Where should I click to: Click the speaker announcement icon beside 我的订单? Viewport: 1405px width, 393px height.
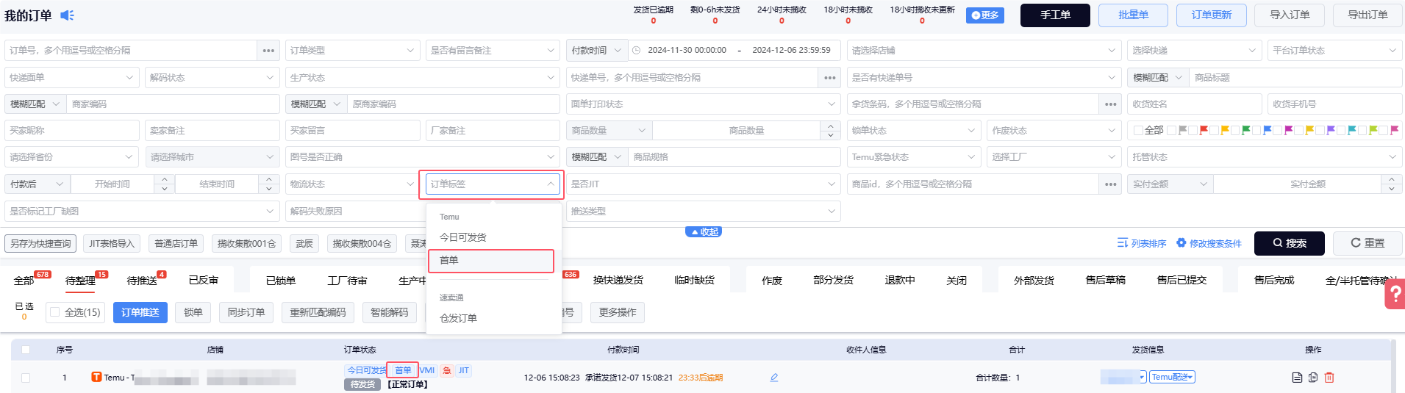(x=67, y=15)
